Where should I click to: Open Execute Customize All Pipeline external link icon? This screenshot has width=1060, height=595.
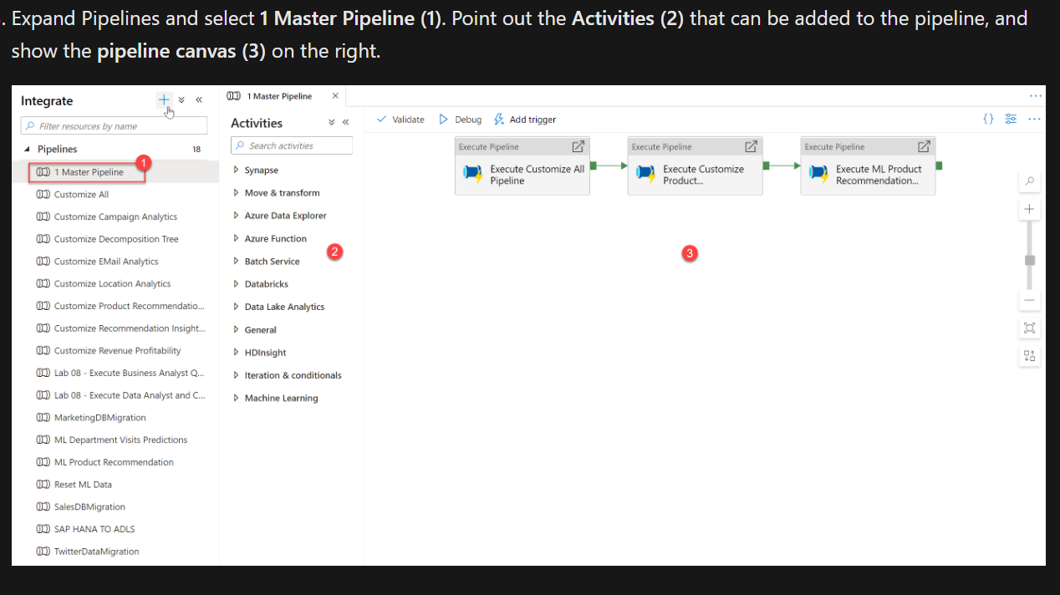(x=578, y=146)
